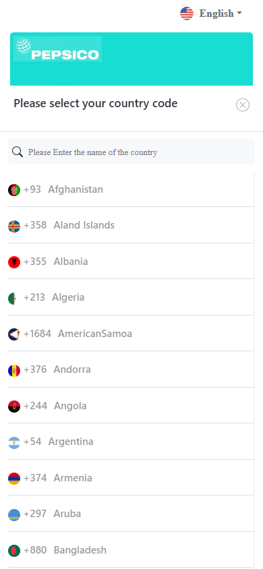This screenshot has width=263, height=569.
Task: Click the +93 Afghanistan label
Action: [x=63, y=189]
